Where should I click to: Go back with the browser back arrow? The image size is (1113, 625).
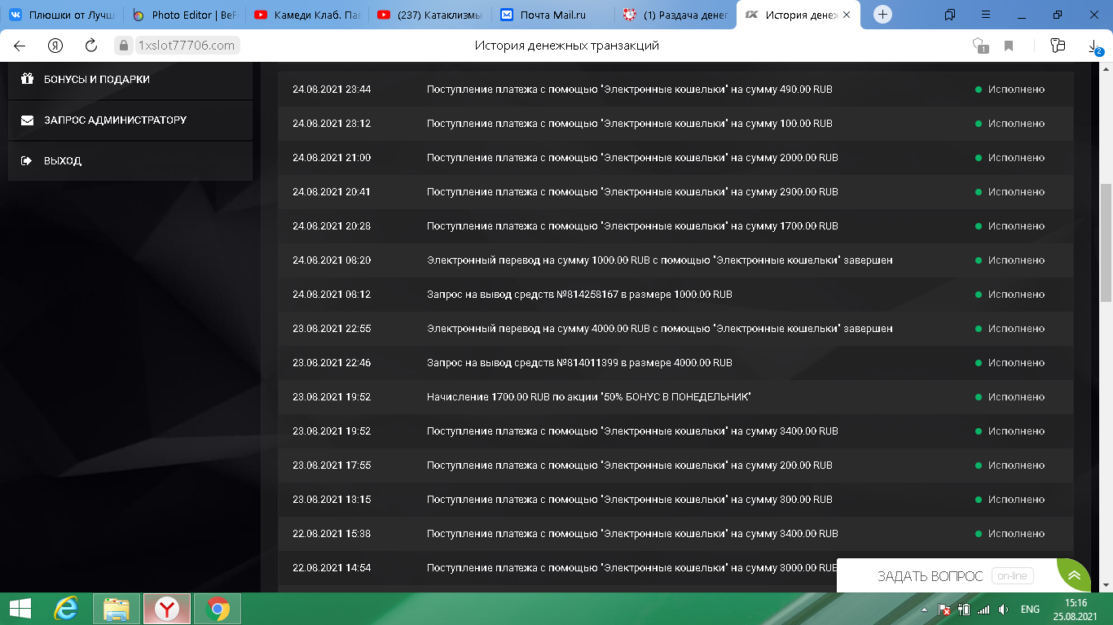pyautogui.click(x=20, y=46)
